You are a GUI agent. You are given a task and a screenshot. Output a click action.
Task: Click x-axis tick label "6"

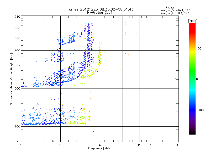[123, 145]
